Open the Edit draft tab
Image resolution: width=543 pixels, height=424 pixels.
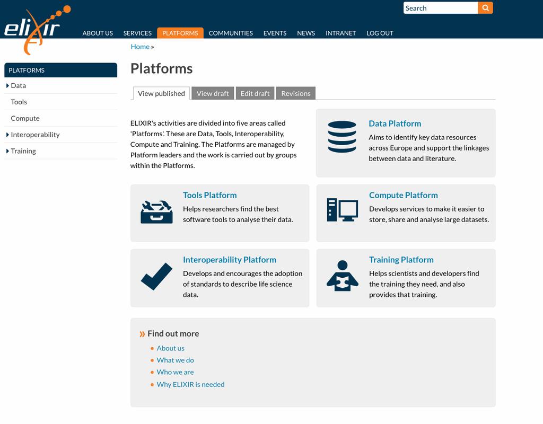click(x=255, y=93)
